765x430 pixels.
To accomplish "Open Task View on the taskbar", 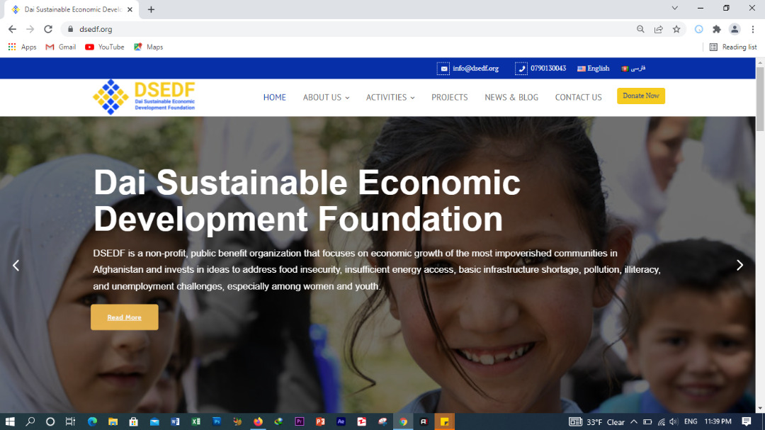I will click(x=70, y=421).
